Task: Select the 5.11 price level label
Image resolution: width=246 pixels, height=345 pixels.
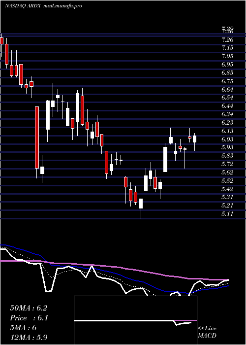Action: (x=227, y=214)
